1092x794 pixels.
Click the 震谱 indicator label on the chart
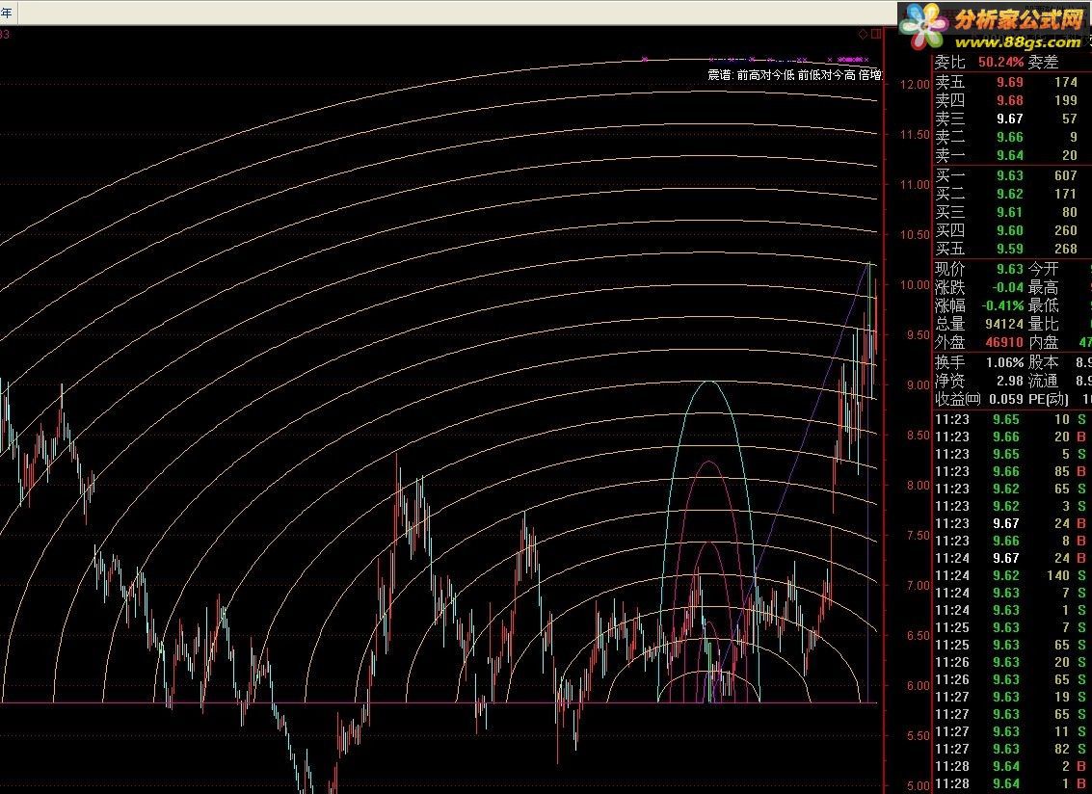(x=720, y=74)
